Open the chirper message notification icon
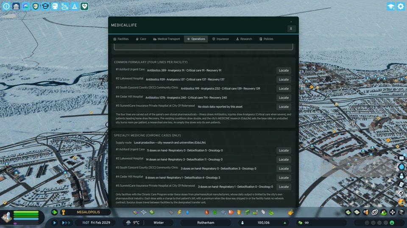This screenshot has width=407, height=228. [x=401, y=157]
